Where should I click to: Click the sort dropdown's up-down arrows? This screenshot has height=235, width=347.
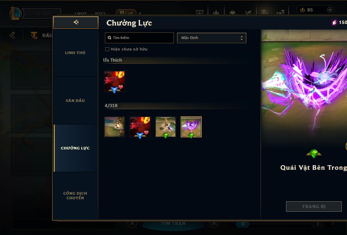click(242, 38)
